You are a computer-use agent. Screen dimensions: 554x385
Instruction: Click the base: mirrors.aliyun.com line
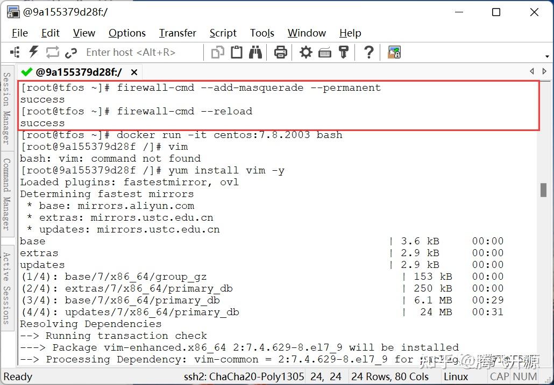tap(110, 206)
